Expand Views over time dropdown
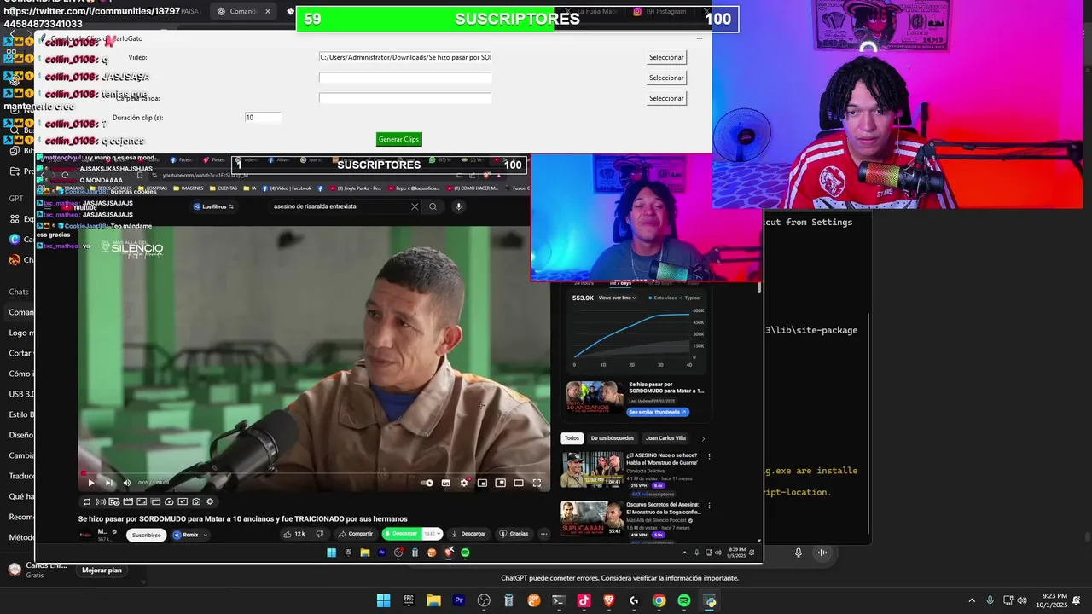This screenshot has height=614, width=1092. click(x=617, y=298)
